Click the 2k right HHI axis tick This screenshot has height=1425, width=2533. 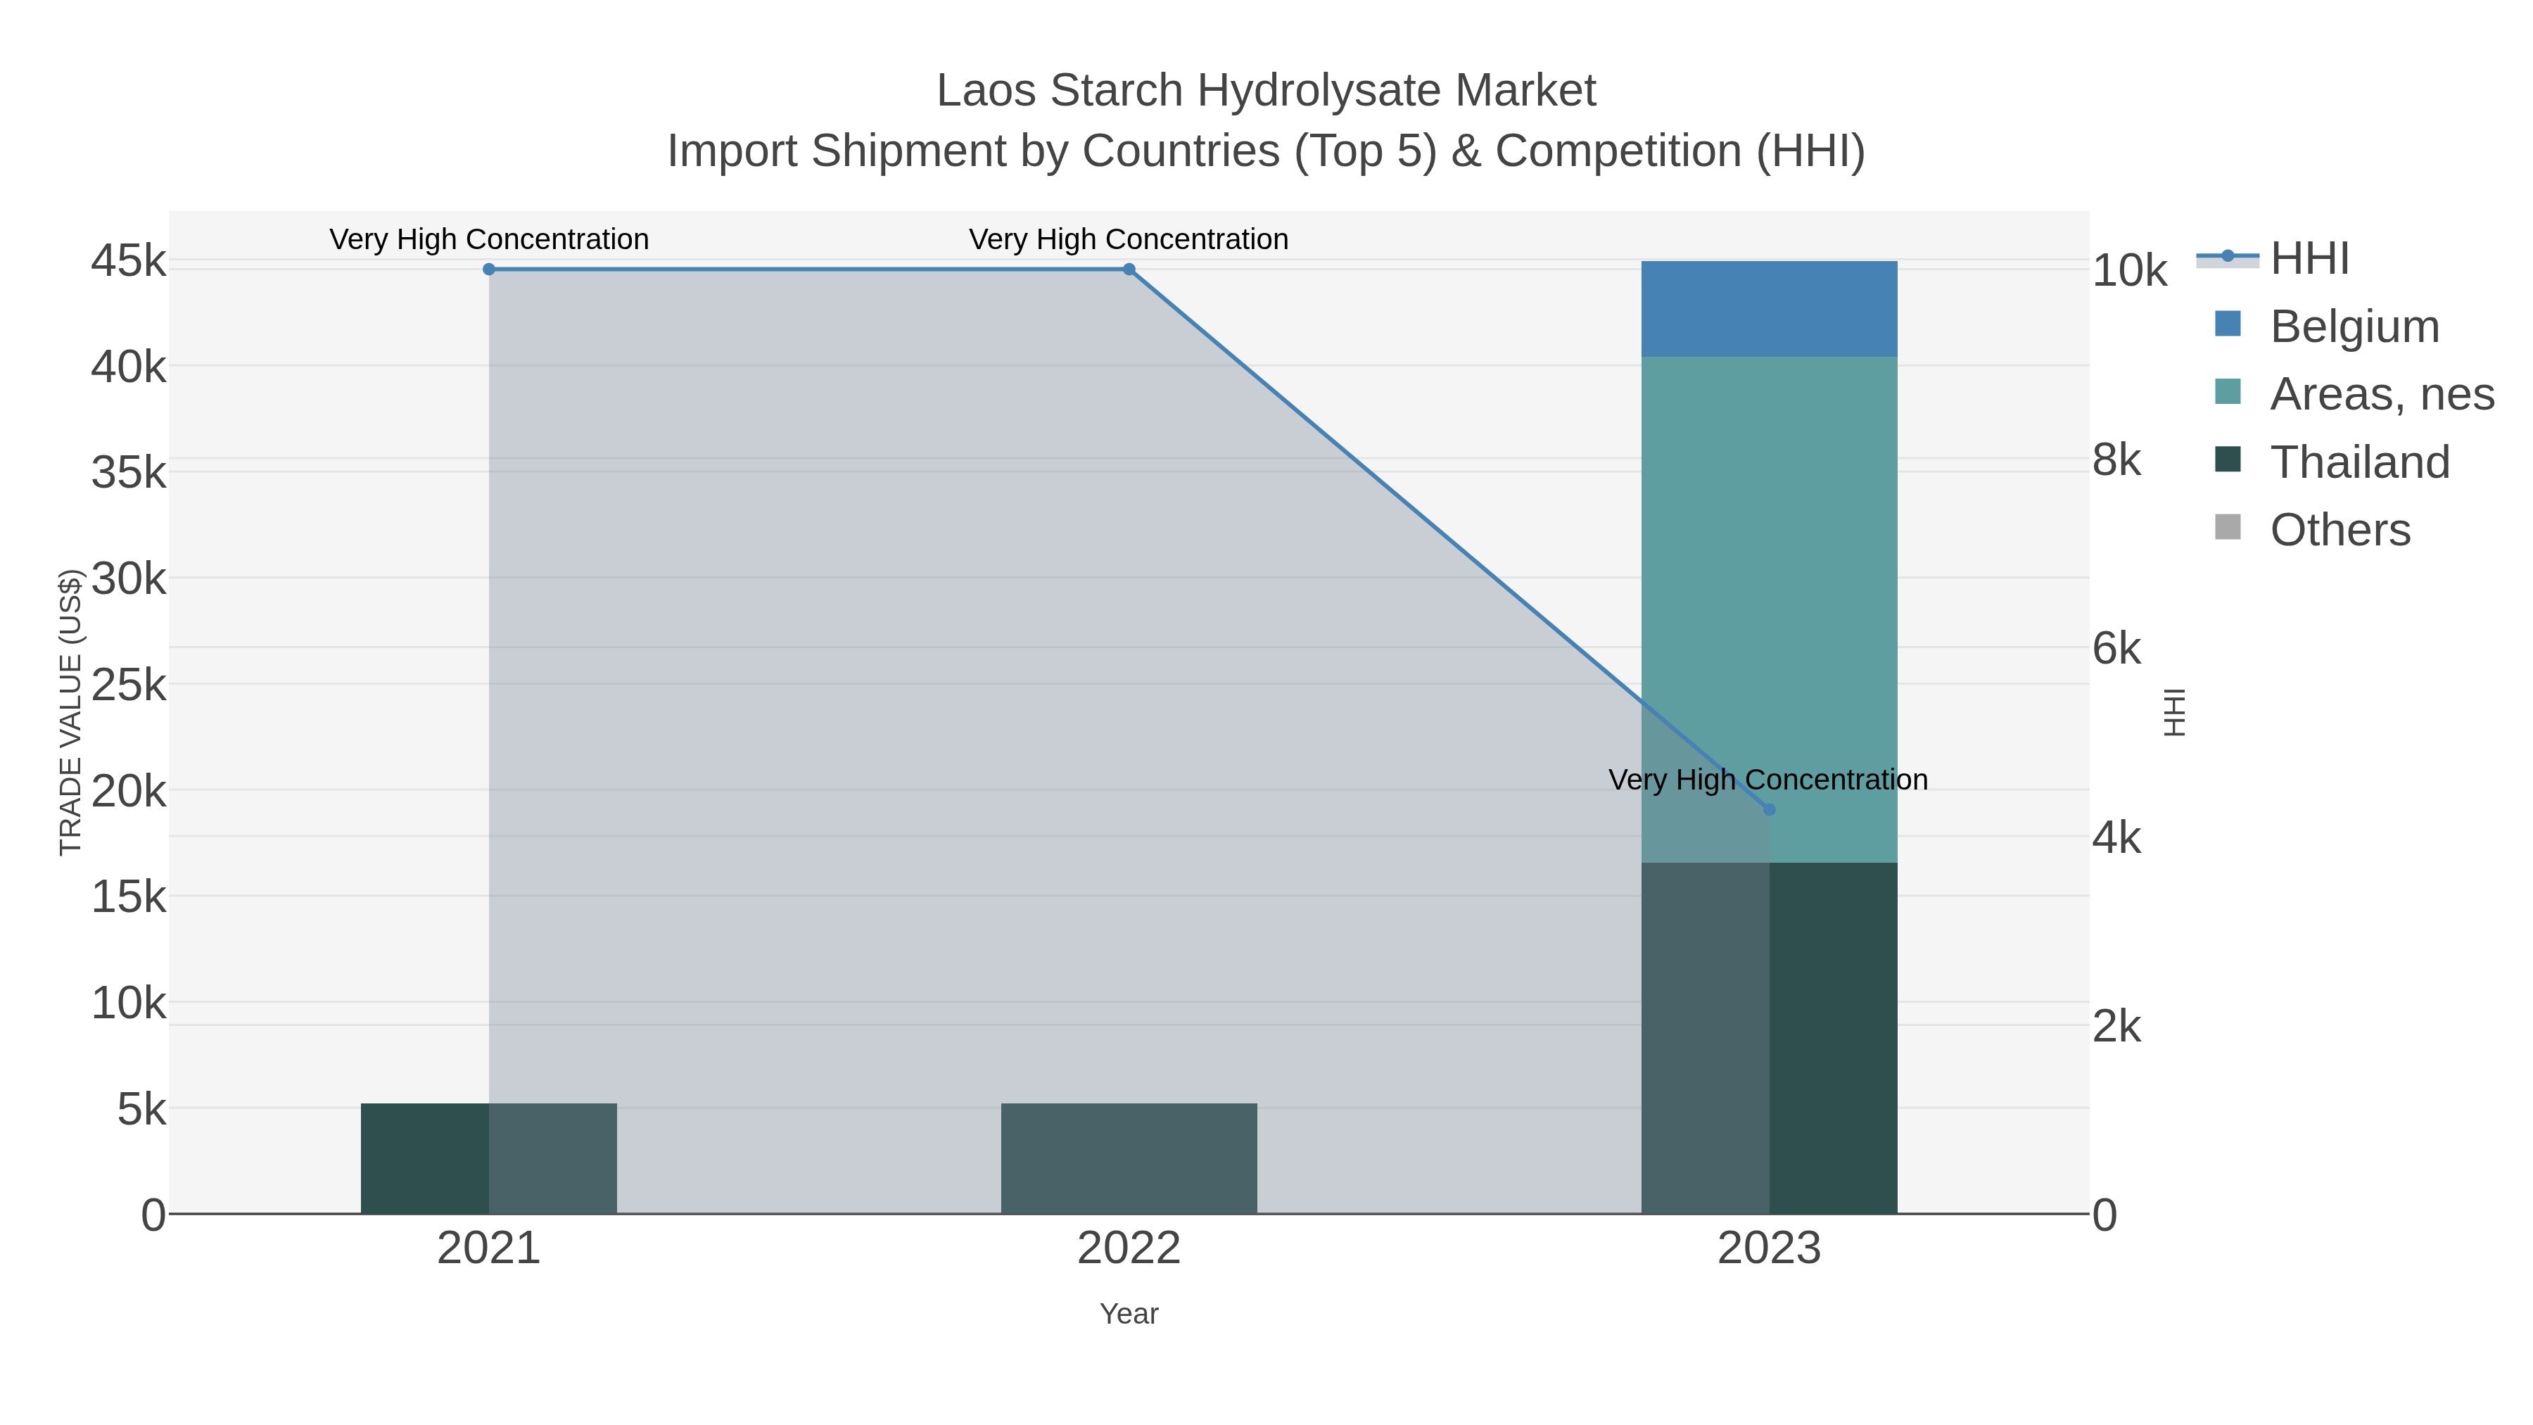[x=2116, y=1027]
